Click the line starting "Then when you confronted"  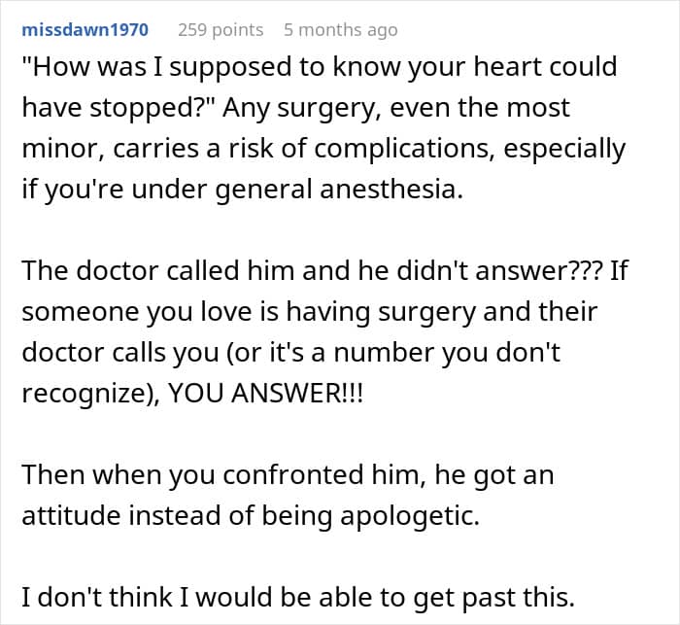tap(288, 475)
